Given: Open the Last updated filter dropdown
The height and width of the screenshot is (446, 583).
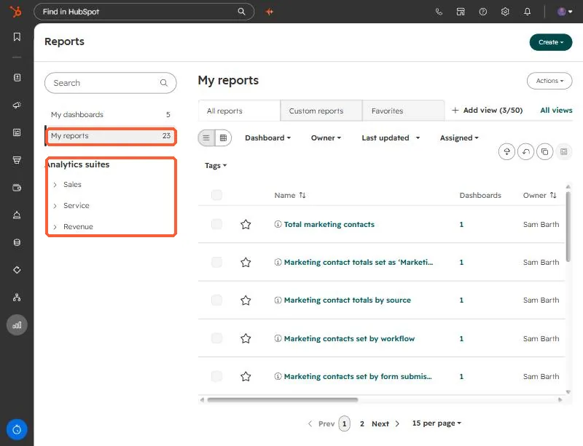Looking at the screenshot, I should (x=391, y=138).
